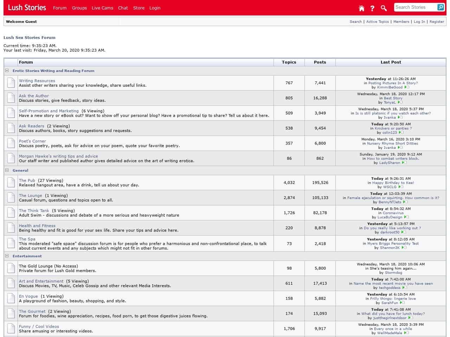The image size is (450, 337).
Task: Click the Search Stories input field
Action: 415,7
